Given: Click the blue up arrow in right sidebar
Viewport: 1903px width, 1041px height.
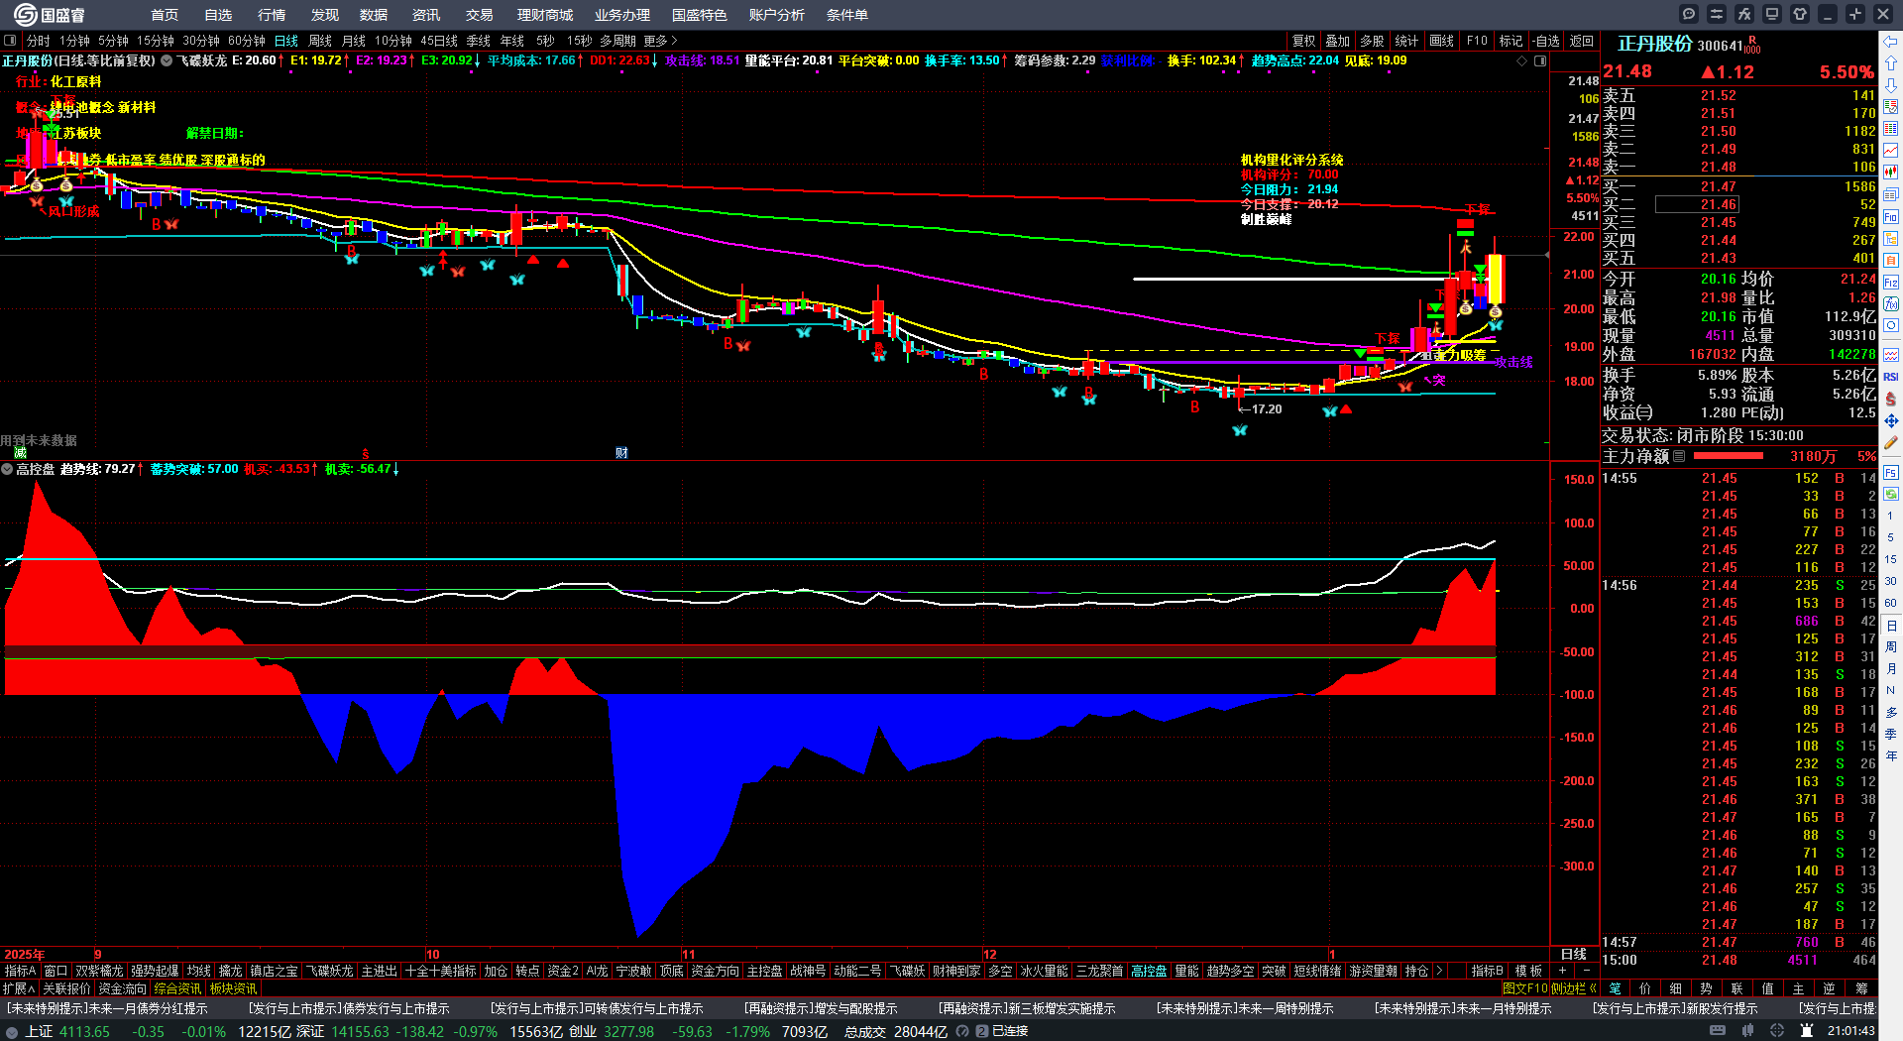Looking at the screenshot, I should pos(1891,63).
